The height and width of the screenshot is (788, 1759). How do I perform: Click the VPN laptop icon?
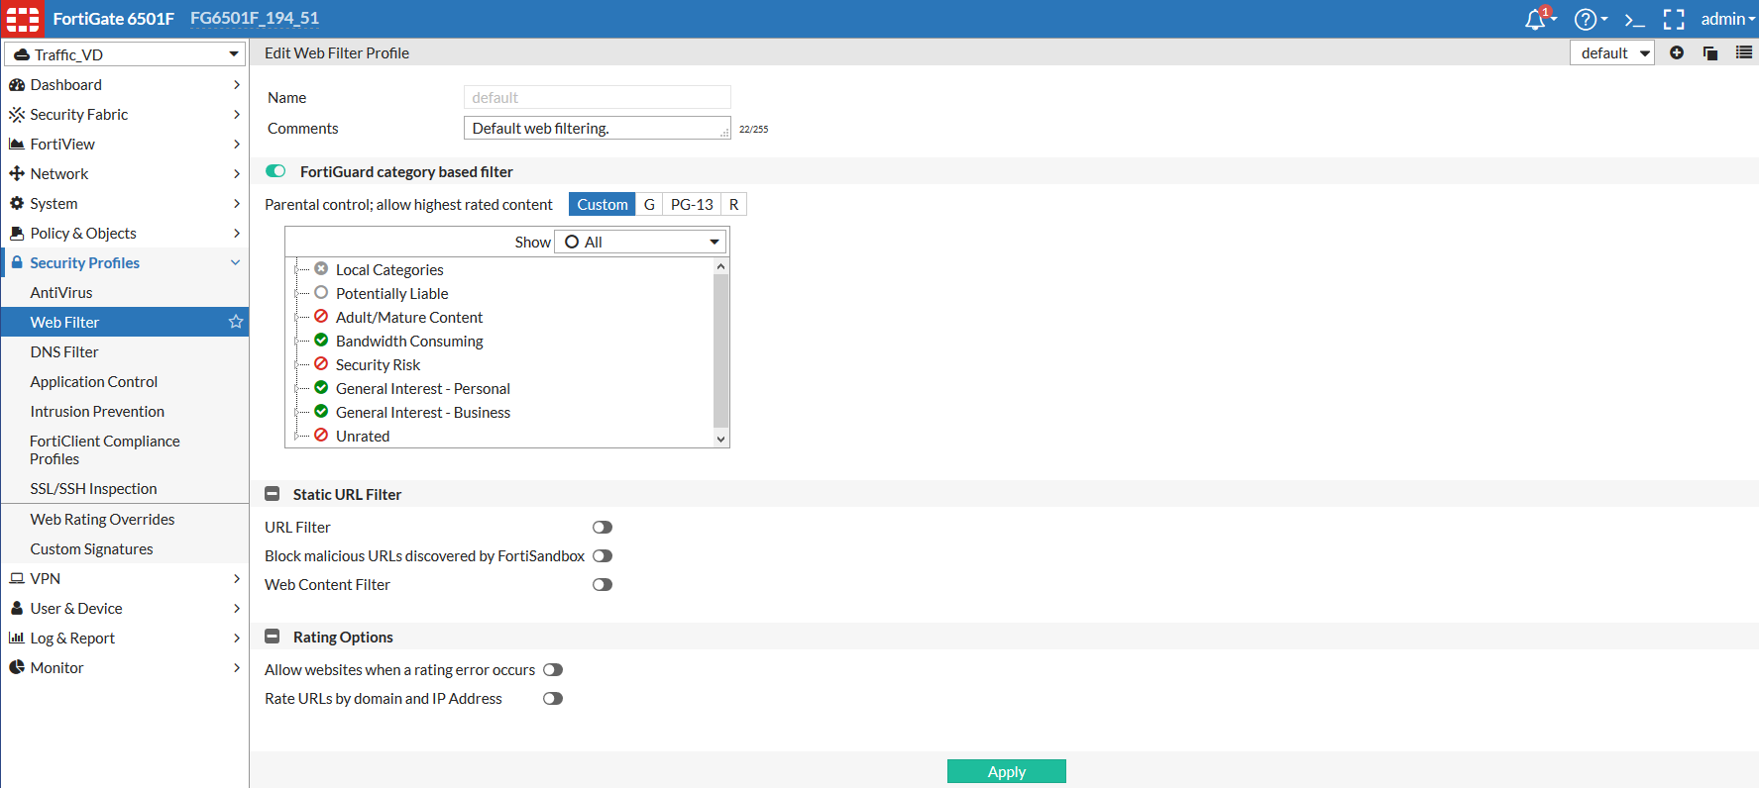tap(17, 579)
